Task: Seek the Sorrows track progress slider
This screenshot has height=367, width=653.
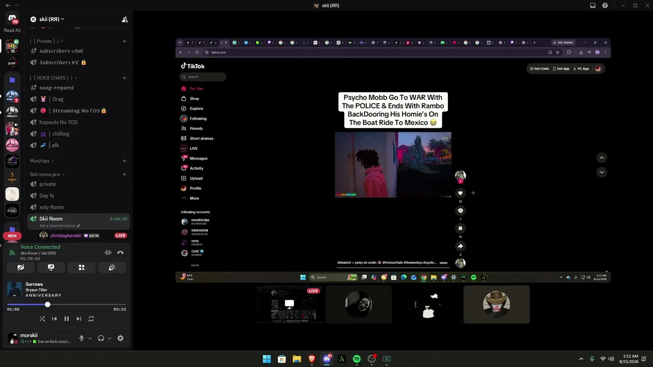Action: (66, 305)
